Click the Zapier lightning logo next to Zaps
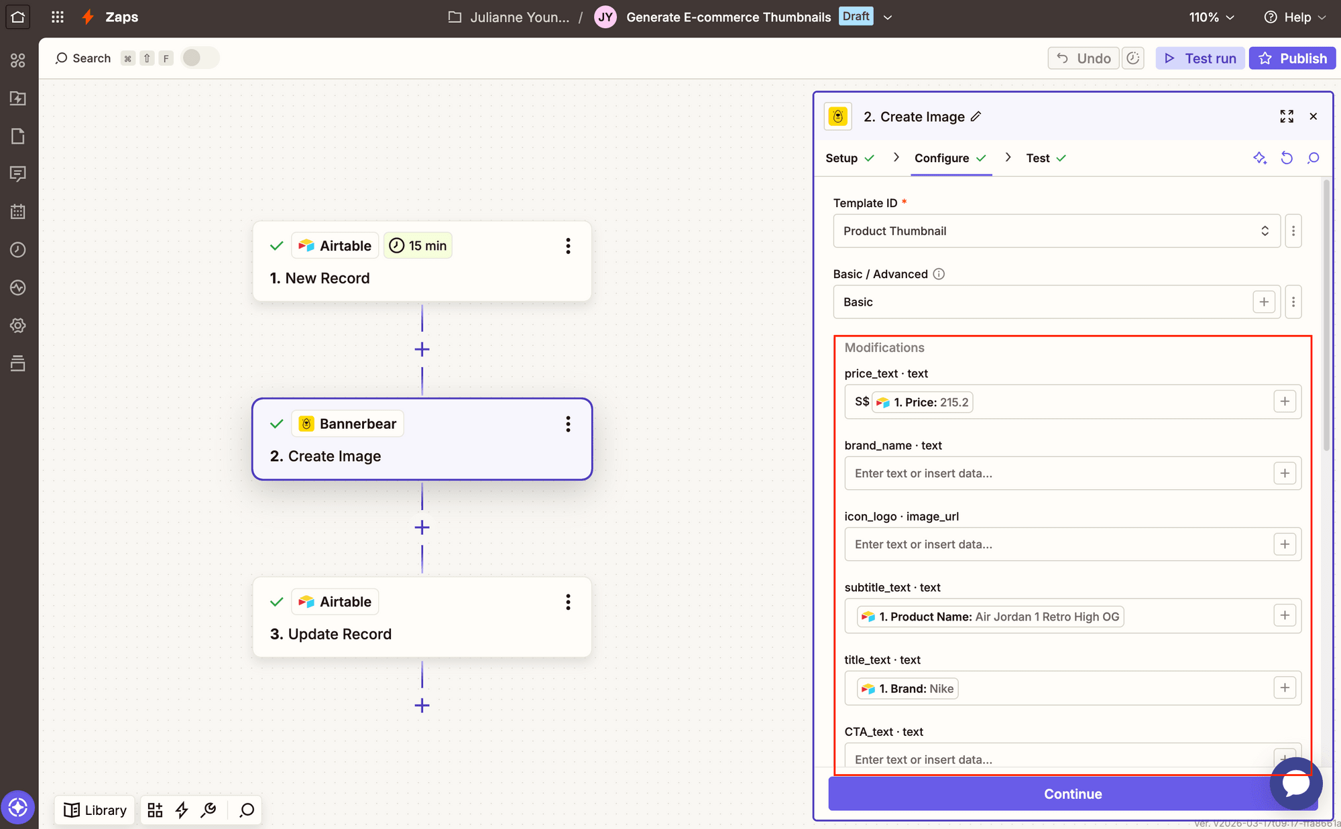Screen dimensions: 1341x829 click(x=89, y=17)
